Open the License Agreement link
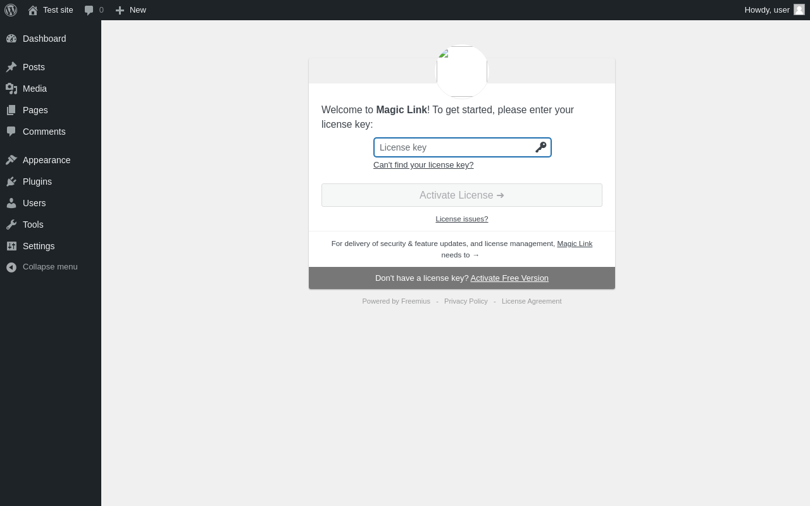The width and height of the screenshot is (810, 506). coord(532,301)
